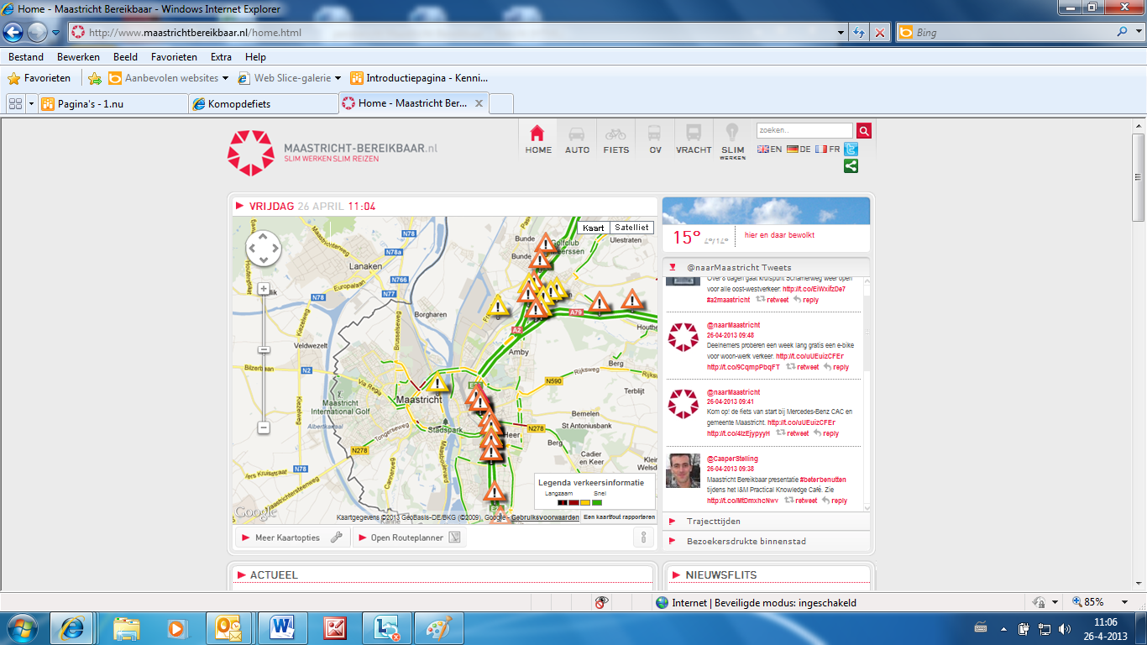The width and height of the screenshot is (1147, 645).
Task: Click Een kaartfout rapporteren link
Action: coord(619,517)
